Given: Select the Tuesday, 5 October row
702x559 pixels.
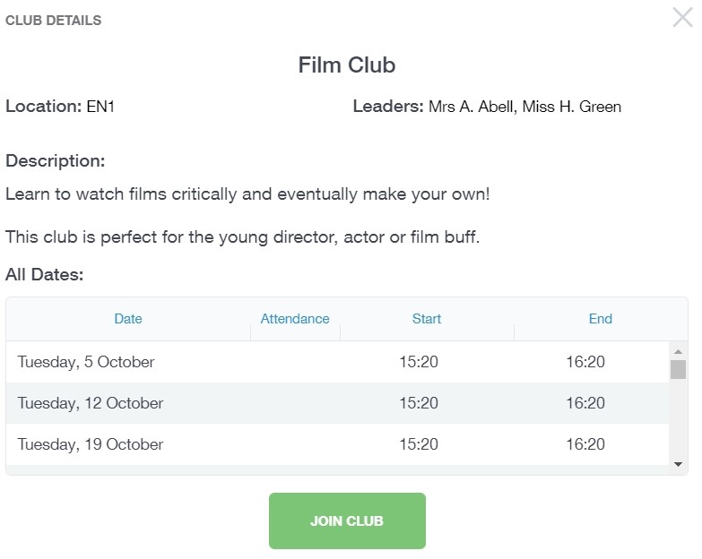Looking at the screenshot, I should pyautogui.click(x=86, y=362).
